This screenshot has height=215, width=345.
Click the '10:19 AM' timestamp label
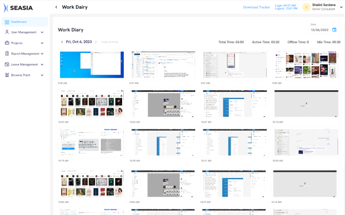pyautogui.click(x=63, y=161)
